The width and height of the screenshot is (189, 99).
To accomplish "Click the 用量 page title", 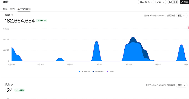I will coord(6,2).
